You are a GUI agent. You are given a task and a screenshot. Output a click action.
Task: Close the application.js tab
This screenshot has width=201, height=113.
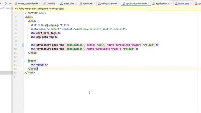coord(171,3)
